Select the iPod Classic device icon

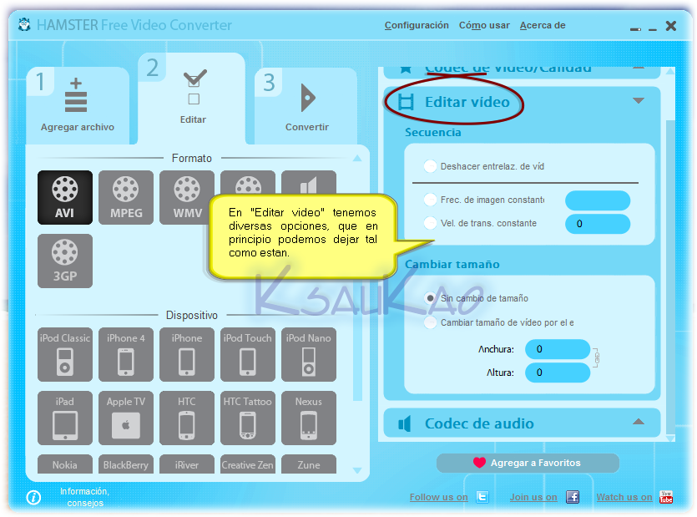[x=65, y=355]
